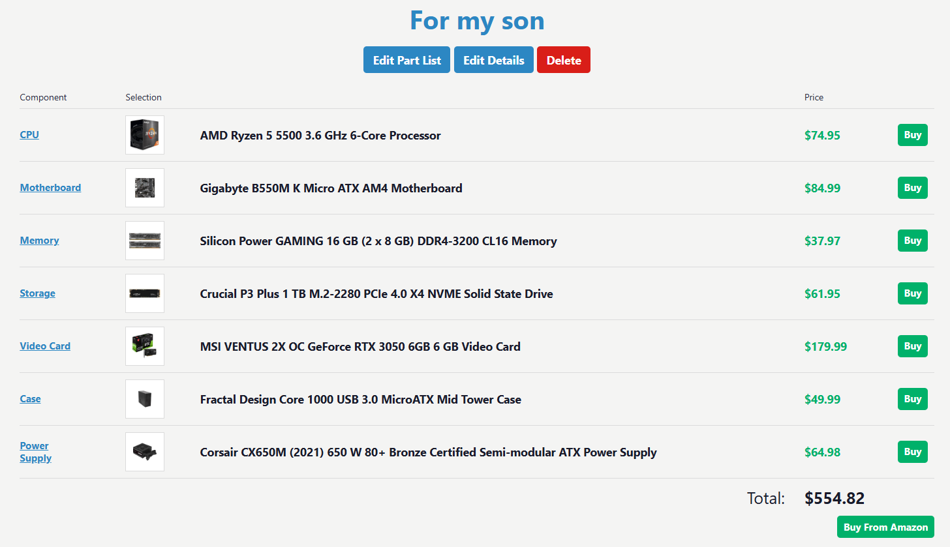Click the Price column header
Screen dimensions: 950x547
tap(814, 97)
